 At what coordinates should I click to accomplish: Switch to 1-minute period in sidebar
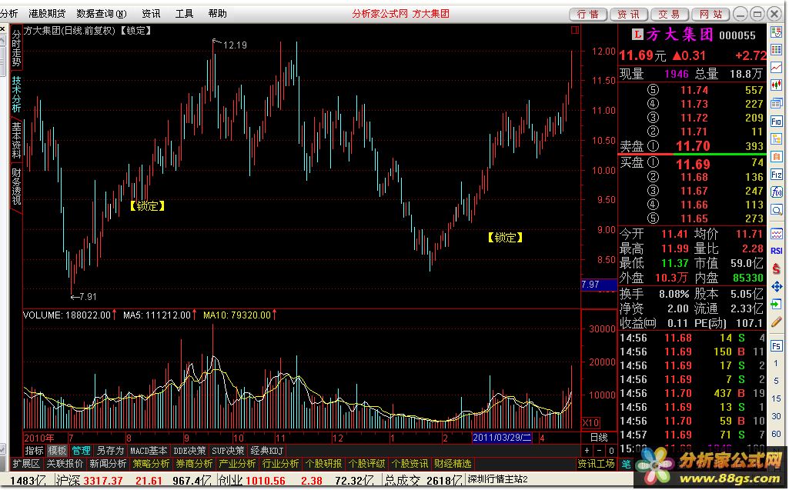pyautogui.click(x=777, y=363)
